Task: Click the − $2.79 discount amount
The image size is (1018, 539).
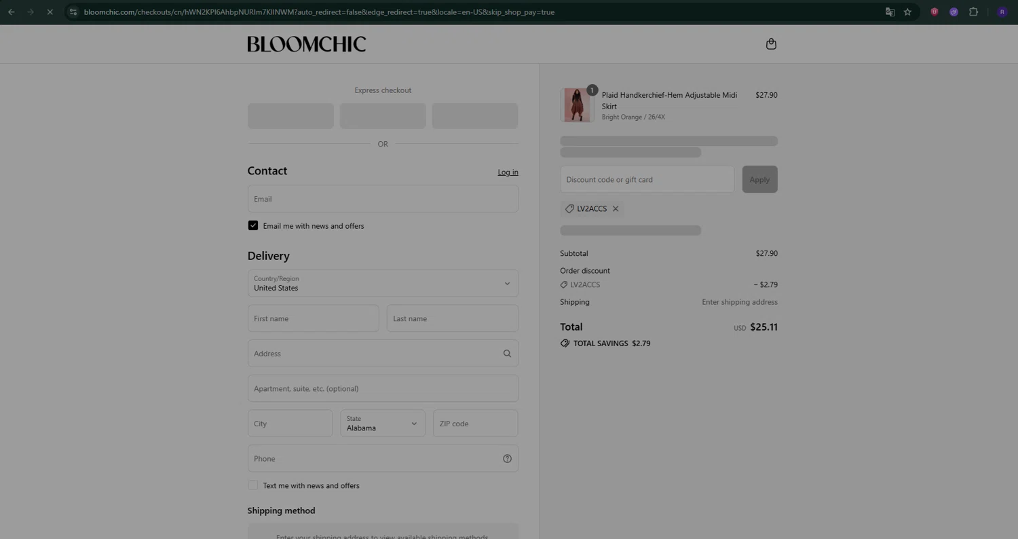Action: pos(766,284)
